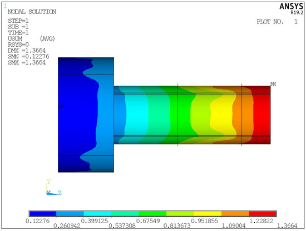Select the dark blue legend color band
This screenshot has width=306, height=231.
(x=43, y=214)
